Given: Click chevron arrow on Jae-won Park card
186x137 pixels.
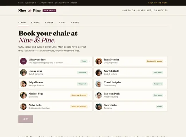Looking at the screenshot, I should pos(165,95).
